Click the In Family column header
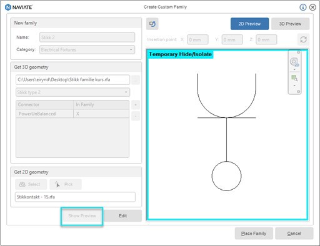The image size is (320, 246). [x=101, y=105]
